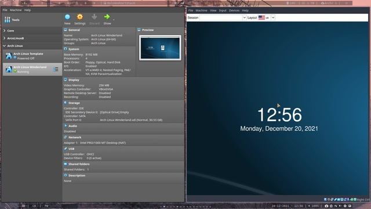Image resolution: width=371 pixels, height=209 pixels.
Task: Click the hard disk indicator in VM status bar
Action: (325, 200)
